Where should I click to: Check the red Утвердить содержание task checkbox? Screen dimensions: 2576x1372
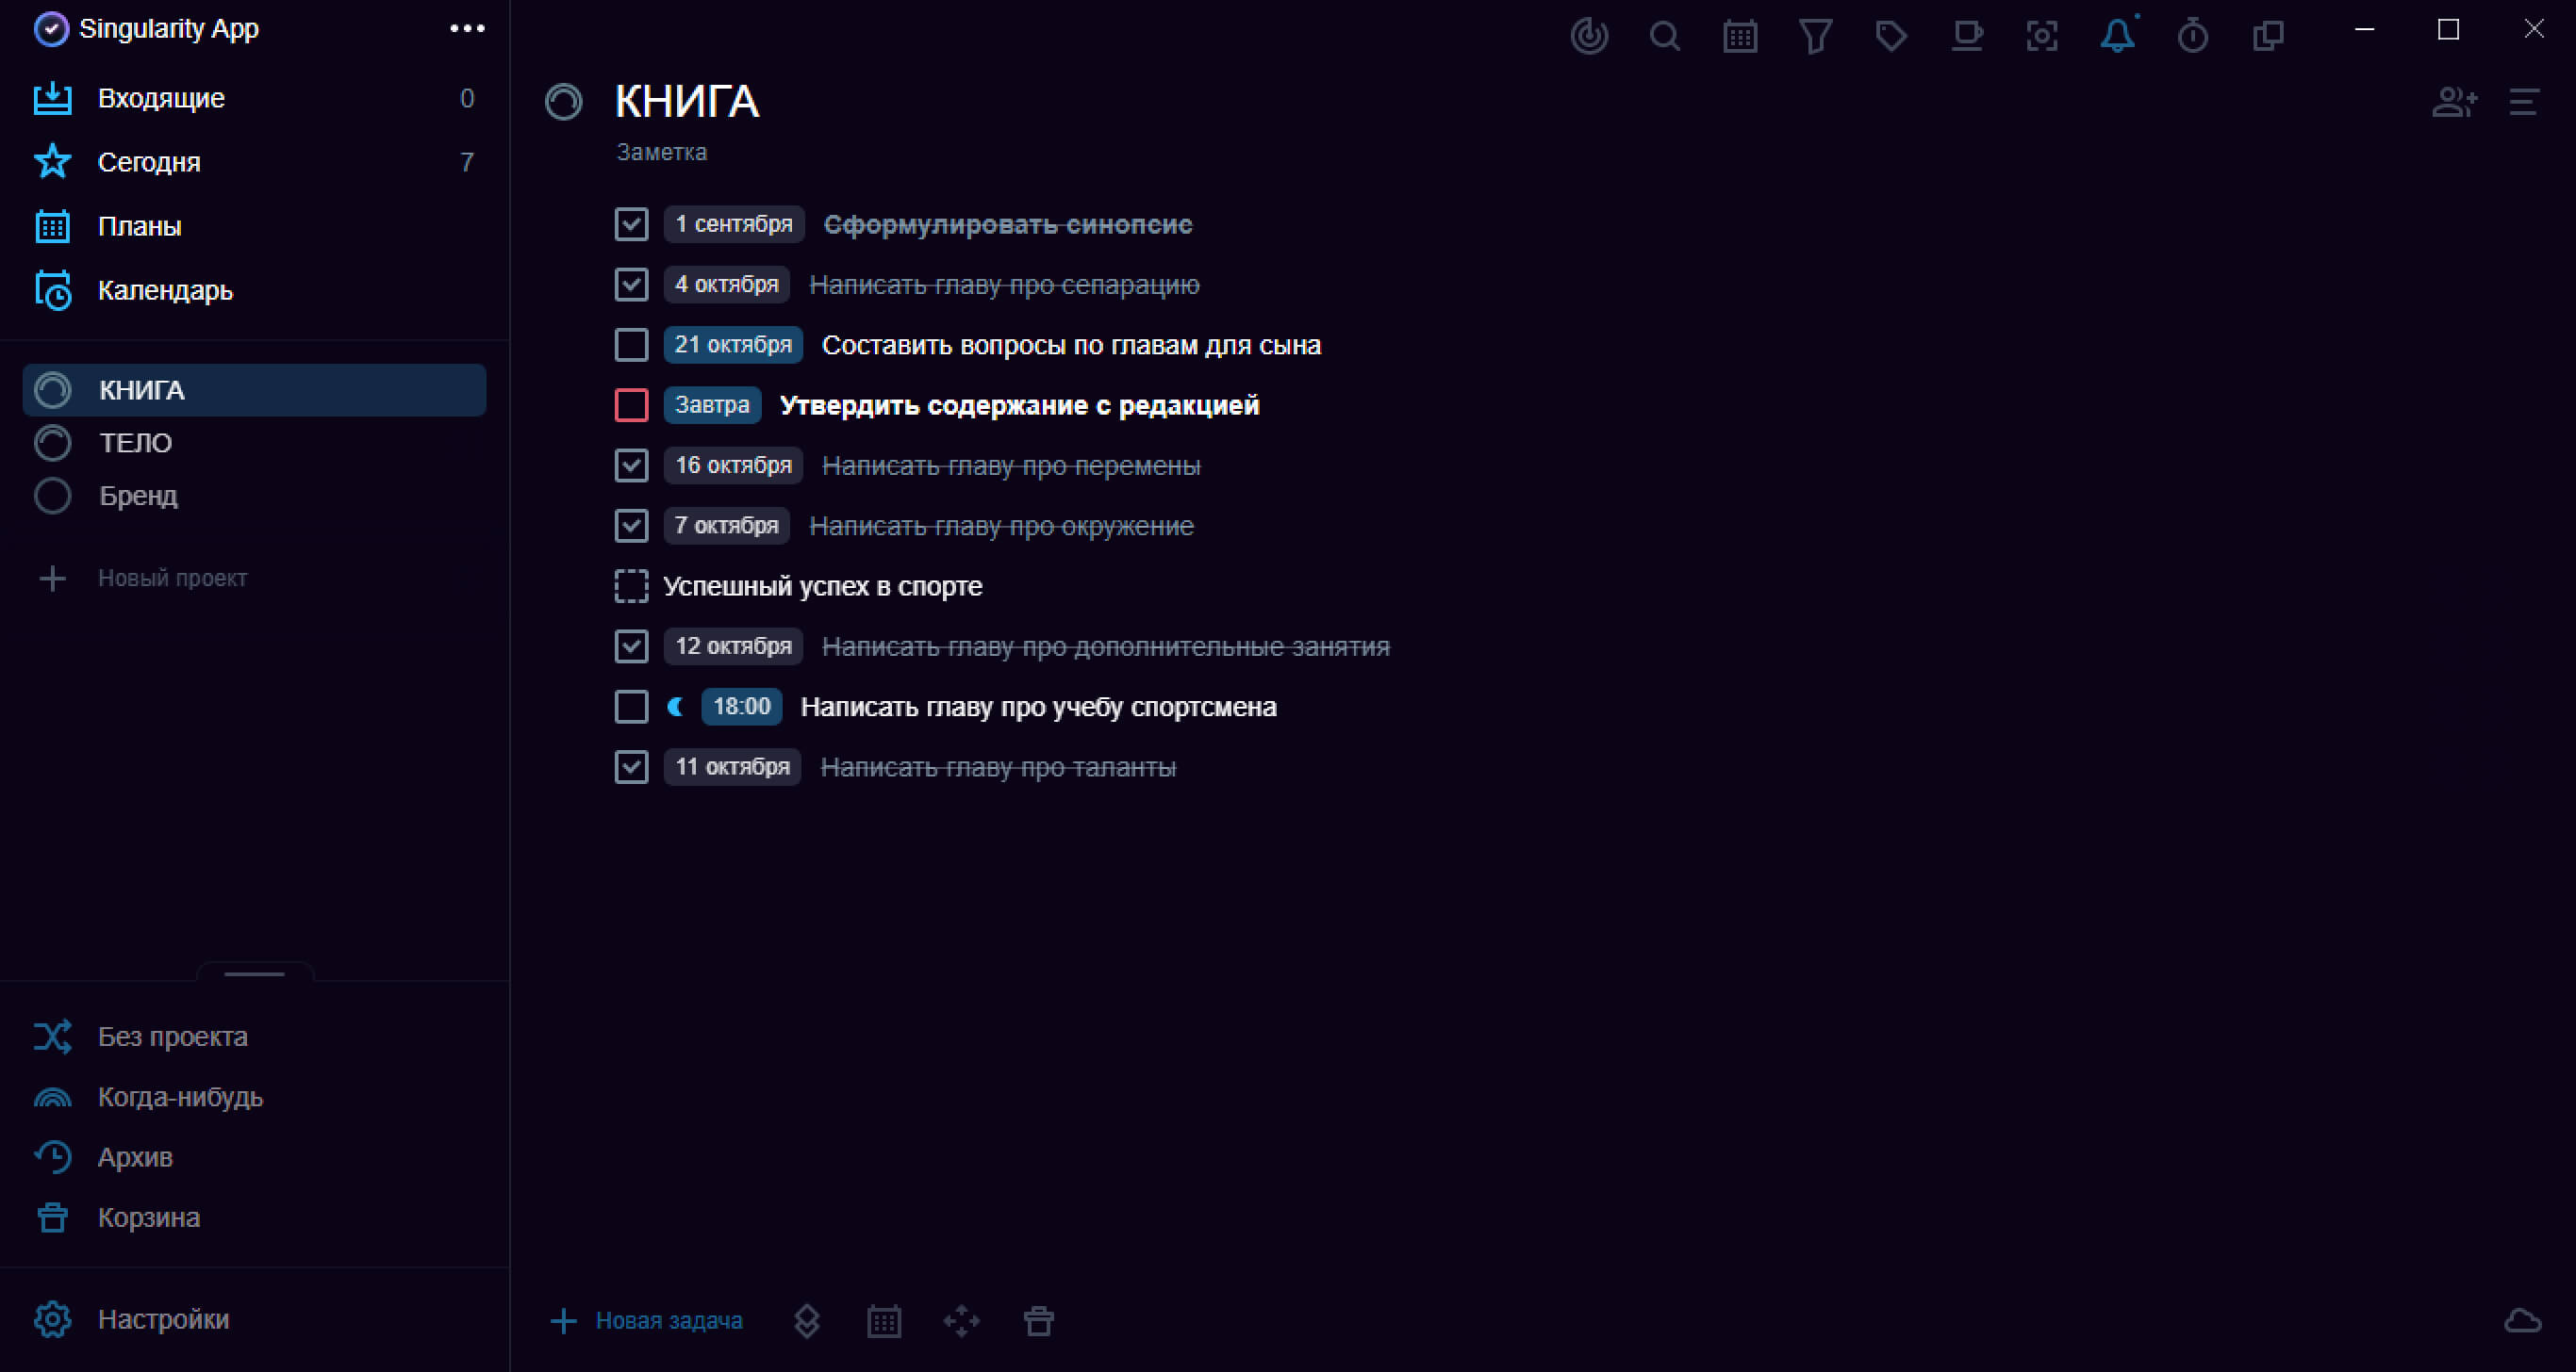coord(631,404)
